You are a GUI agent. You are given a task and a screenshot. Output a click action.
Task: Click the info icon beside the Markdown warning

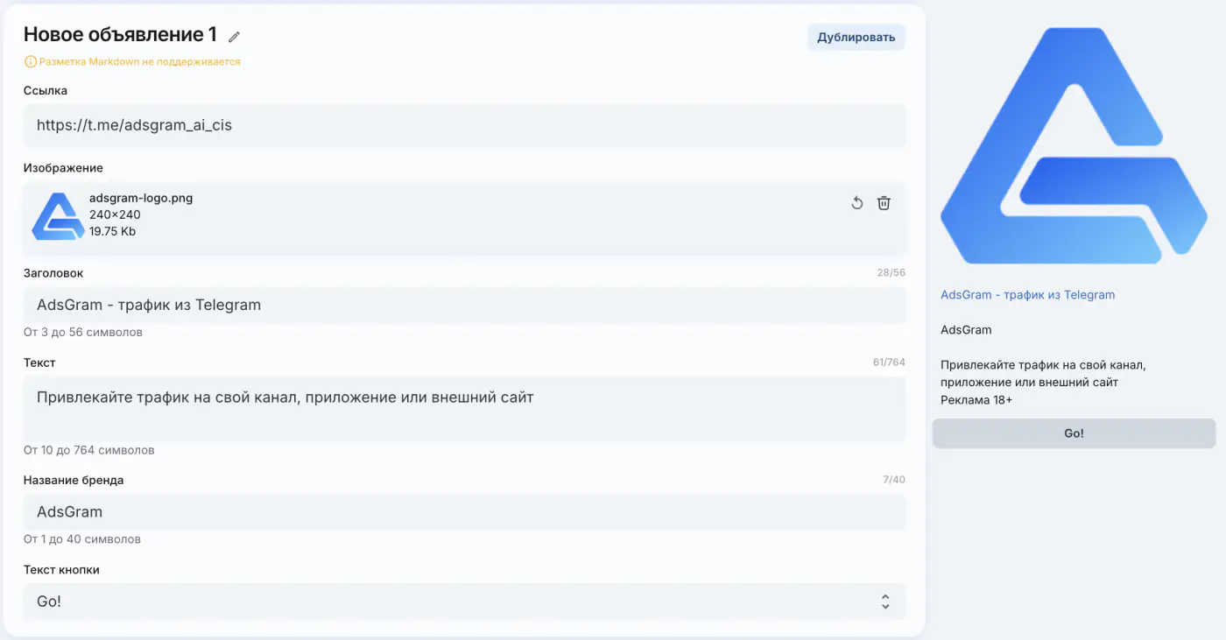(x=31, y=61)
